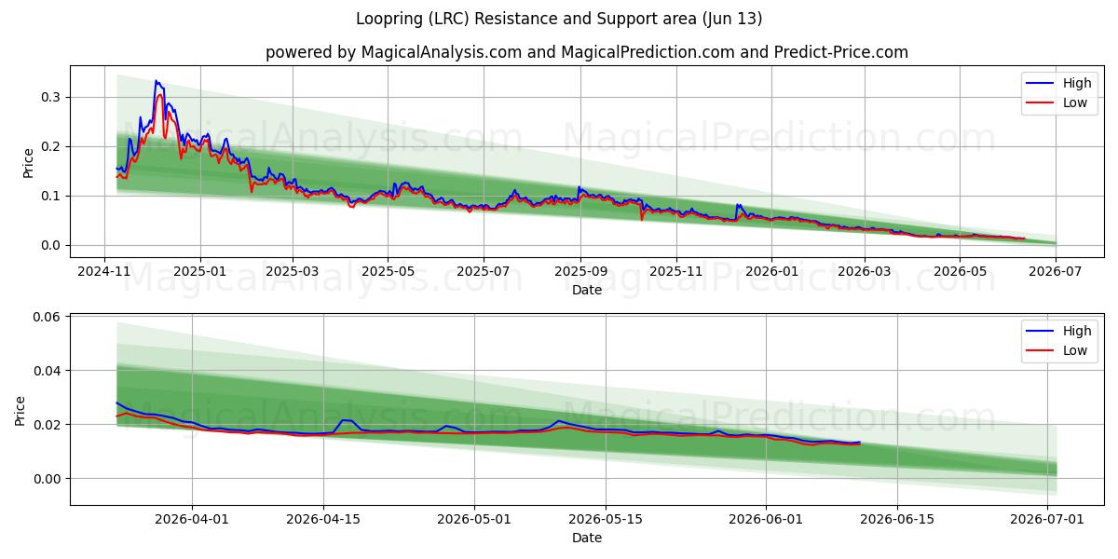1118x559 pixels.
Task: Click the 0.06 price tick in bottom chart
Action: (x=48, y=317)
